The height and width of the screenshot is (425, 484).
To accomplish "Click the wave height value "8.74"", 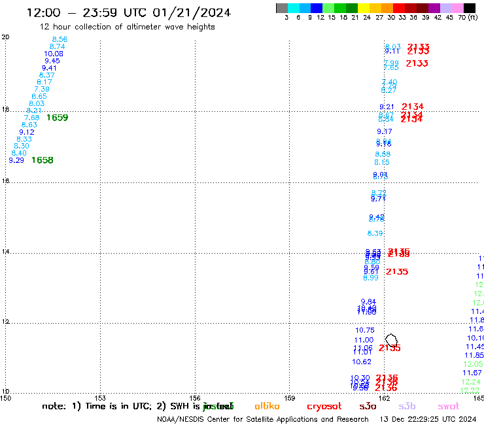I will 57,46.
